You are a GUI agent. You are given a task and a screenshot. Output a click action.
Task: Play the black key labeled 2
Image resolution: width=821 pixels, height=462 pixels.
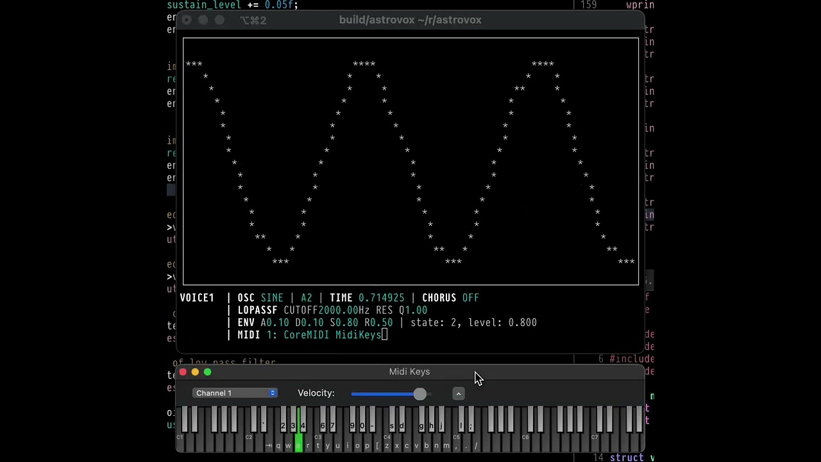tap(284, 420)
